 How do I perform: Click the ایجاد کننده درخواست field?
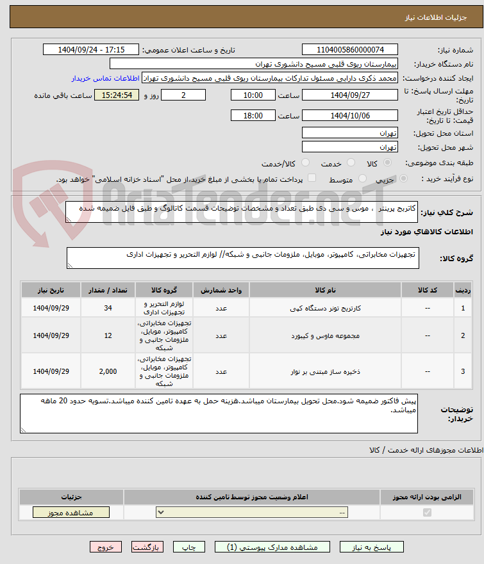click(x=270, y=78)
